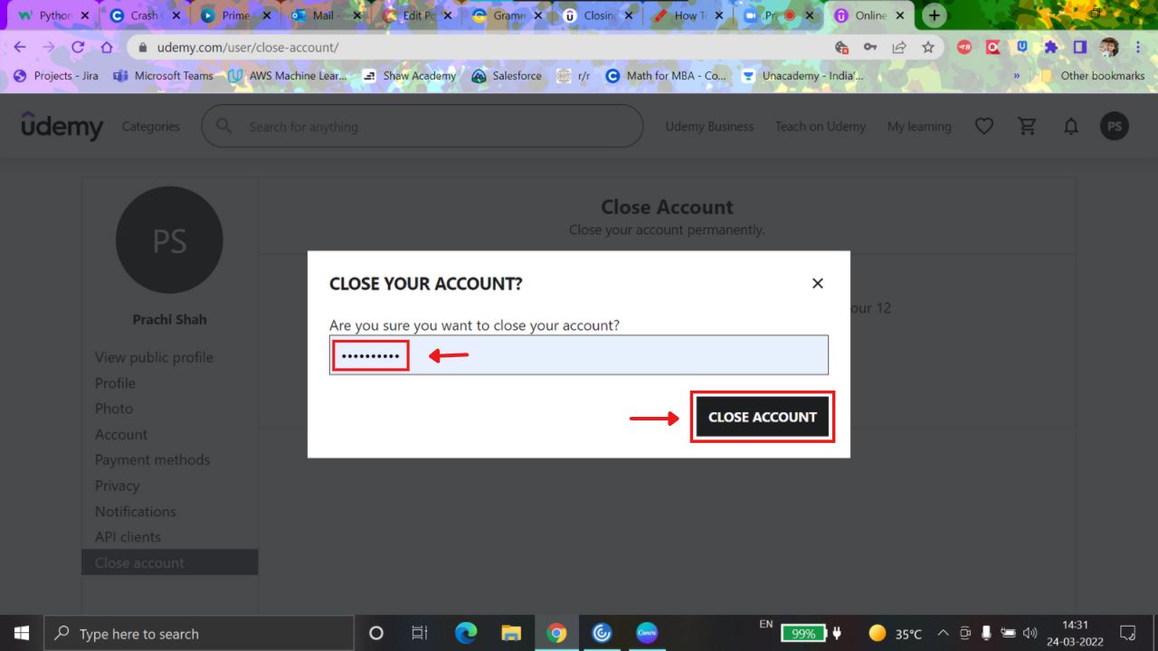Open Payment methods in sidebar
The width and height of the screenshot is (1158, 651).
pyautogui.click(x=152, y=460)
